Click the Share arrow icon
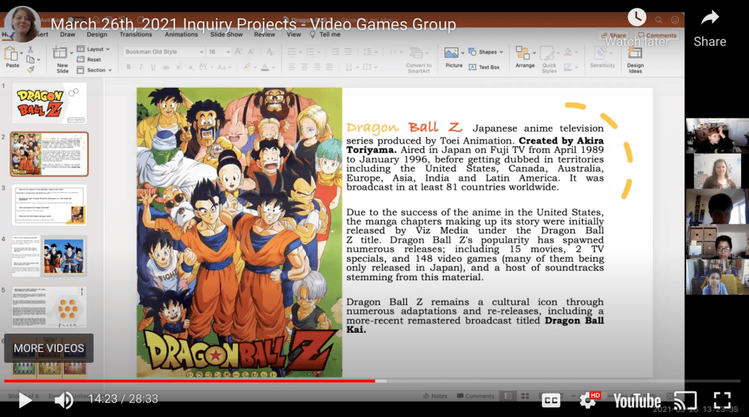This screenshot has height=417, width=749. [709, 18]
